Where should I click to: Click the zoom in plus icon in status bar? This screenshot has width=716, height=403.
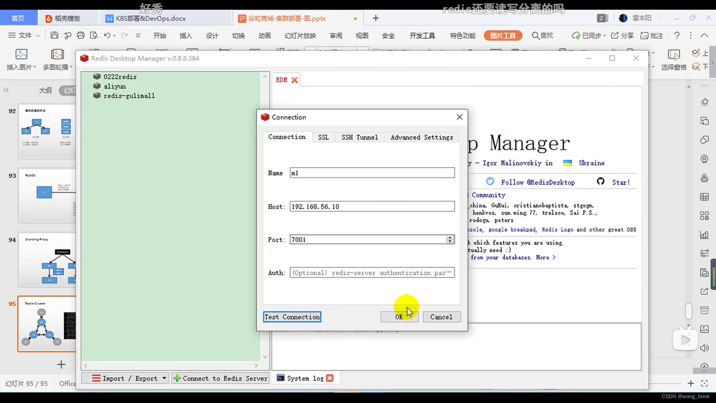[x=691, y=383]
